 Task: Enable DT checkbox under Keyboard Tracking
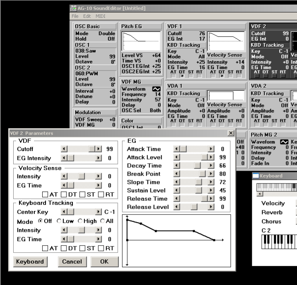(64, 248)
